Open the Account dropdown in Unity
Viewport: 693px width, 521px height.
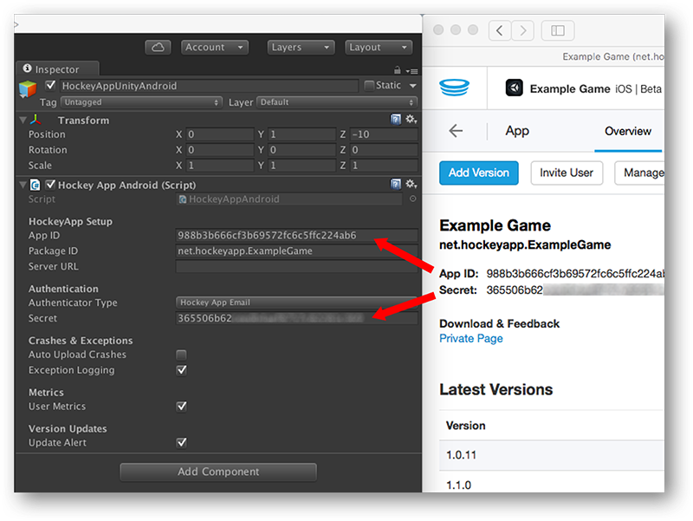214,48
